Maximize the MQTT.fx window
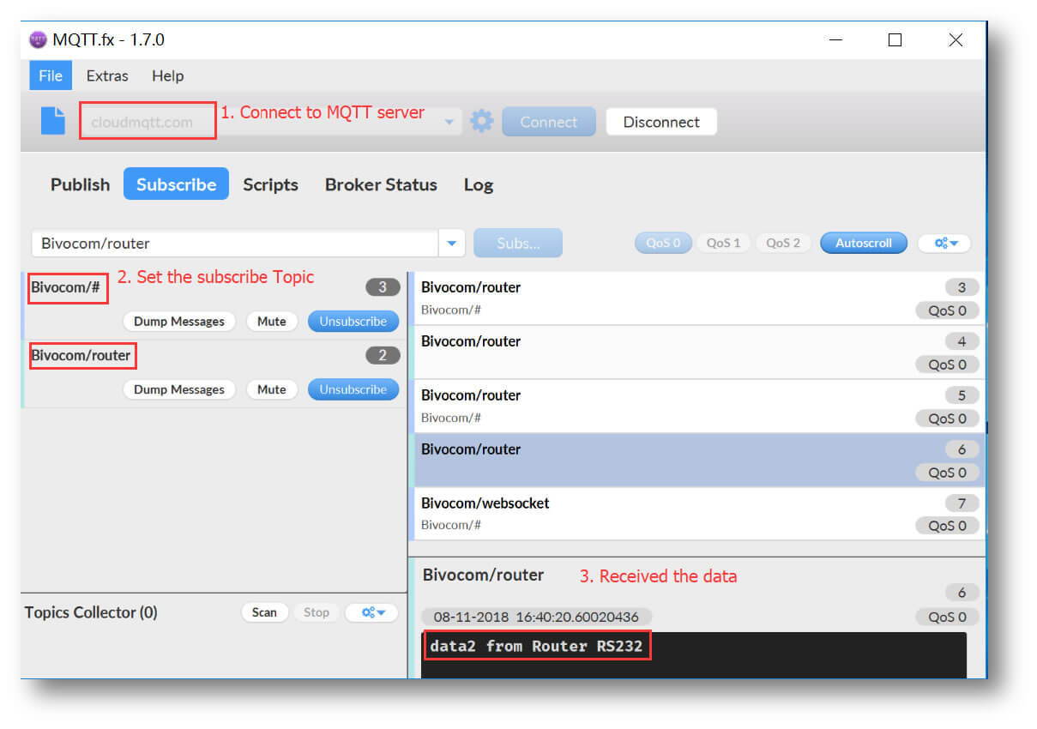The width and height of the screenshot is (1037, 729). click(895, 40)
